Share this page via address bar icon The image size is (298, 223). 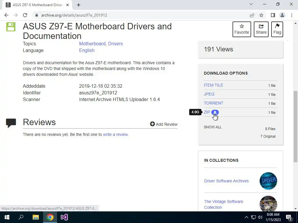252,15
